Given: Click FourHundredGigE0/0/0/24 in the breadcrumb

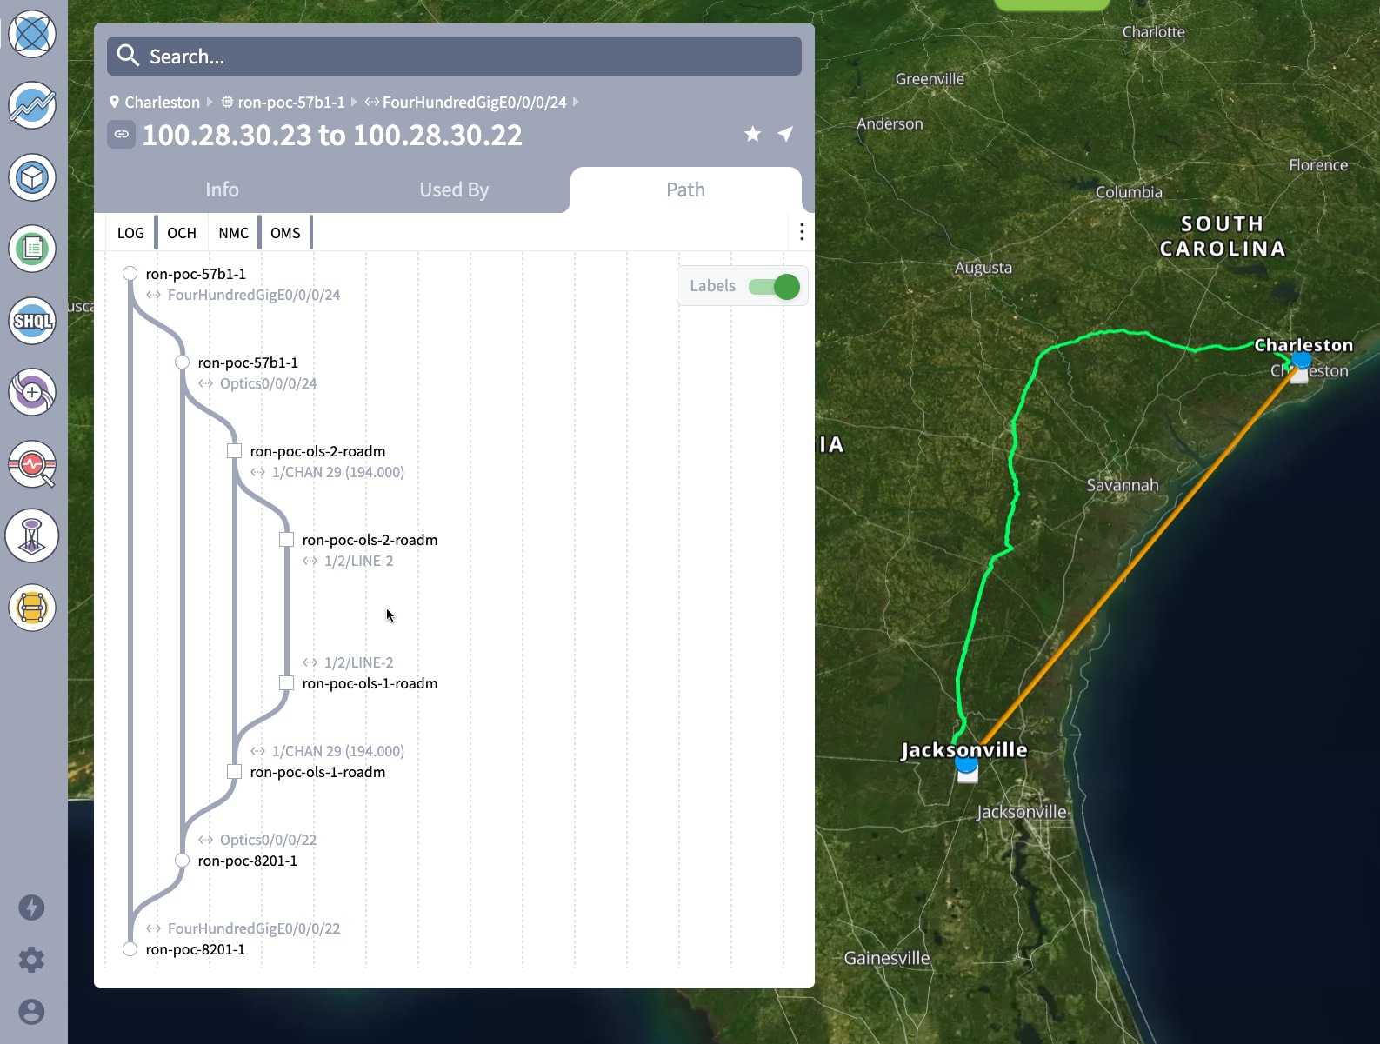Looking at the screenshot, I should point(475,102).
